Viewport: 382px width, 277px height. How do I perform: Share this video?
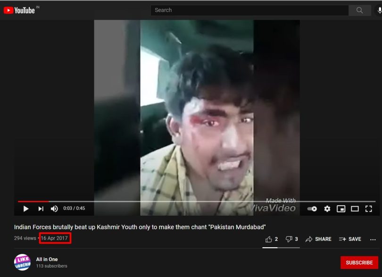[318, 239]
